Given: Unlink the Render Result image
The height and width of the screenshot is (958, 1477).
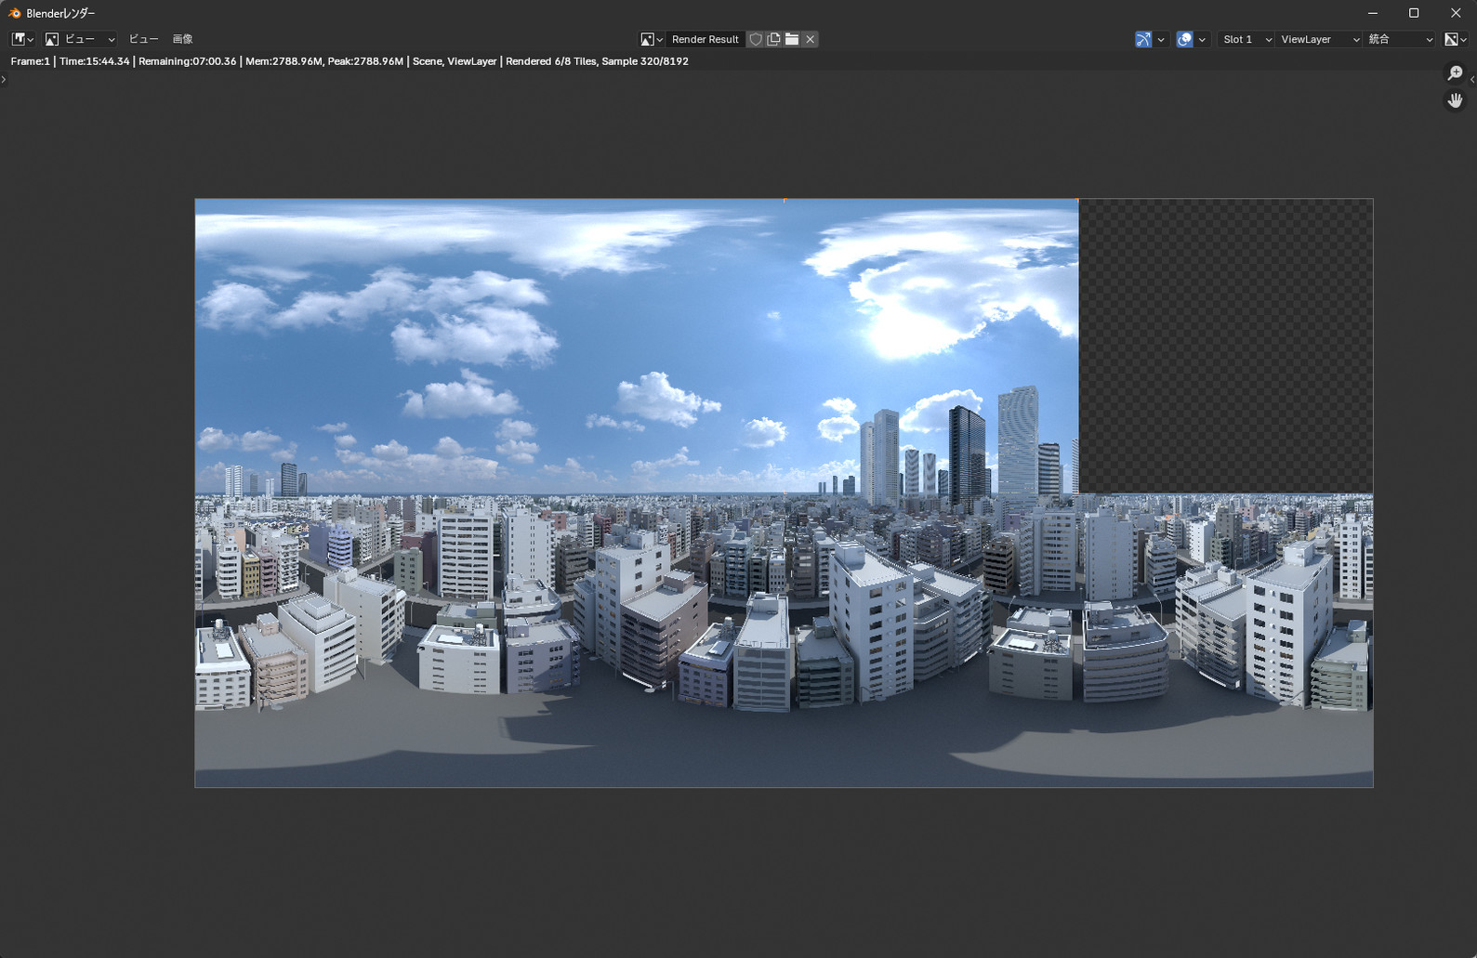Looking at the screenshot, I should tap(811, 39).
